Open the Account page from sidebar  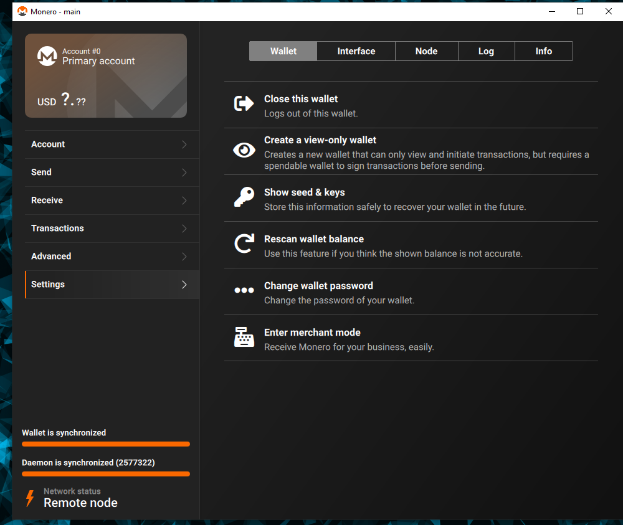point(112,144)
